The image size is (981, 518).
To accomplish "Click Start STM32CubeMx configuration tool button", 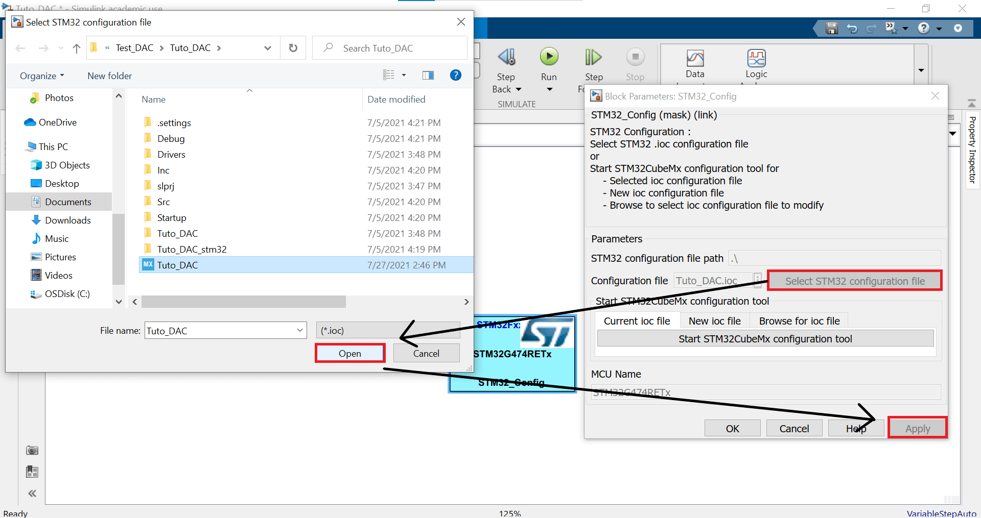I will (x=765, y=339).
